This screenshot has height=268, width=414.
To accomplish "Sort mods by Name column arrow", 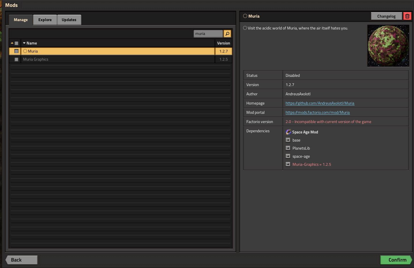I will 24,43.
